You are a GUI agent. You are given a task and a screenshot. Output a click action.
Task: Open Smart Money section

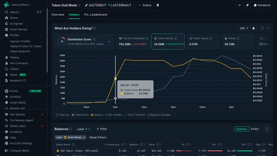coord(19,29)
